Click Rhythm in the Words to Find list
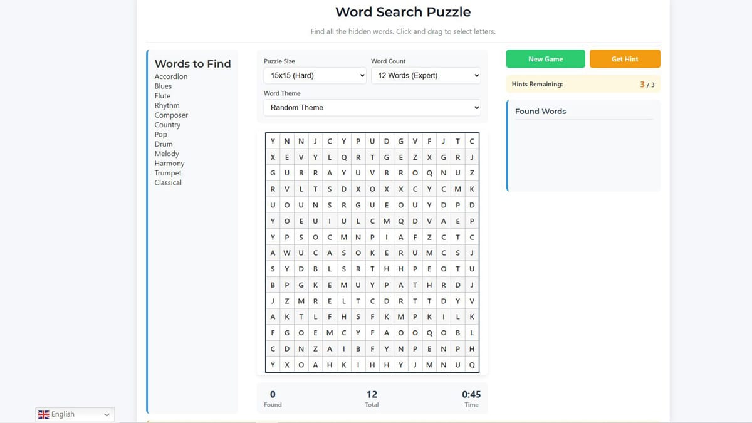The height and width of the screenshot is (423, 752). (167, 105)
